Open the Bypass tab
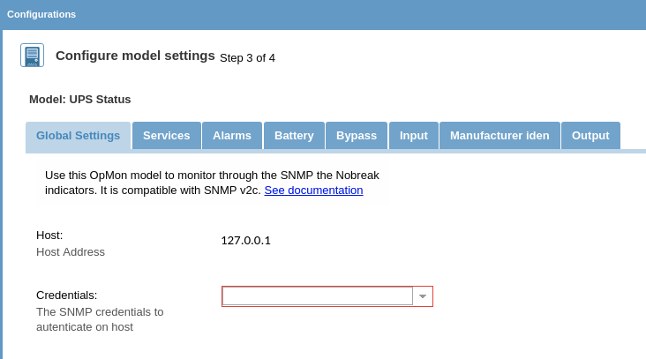 point(357,136)
